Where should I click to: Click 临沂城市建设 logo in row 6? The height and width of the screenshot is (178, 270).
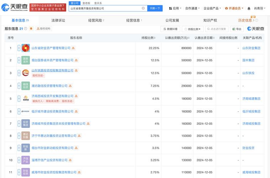(26, 111)
